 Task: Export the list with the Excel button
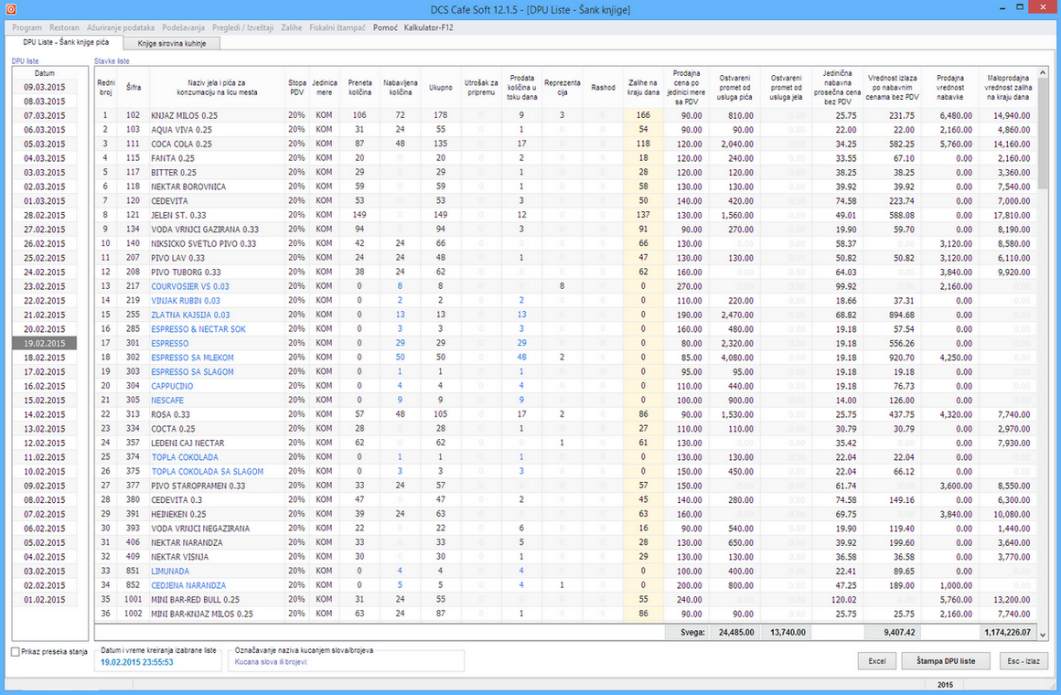[876, 661]
